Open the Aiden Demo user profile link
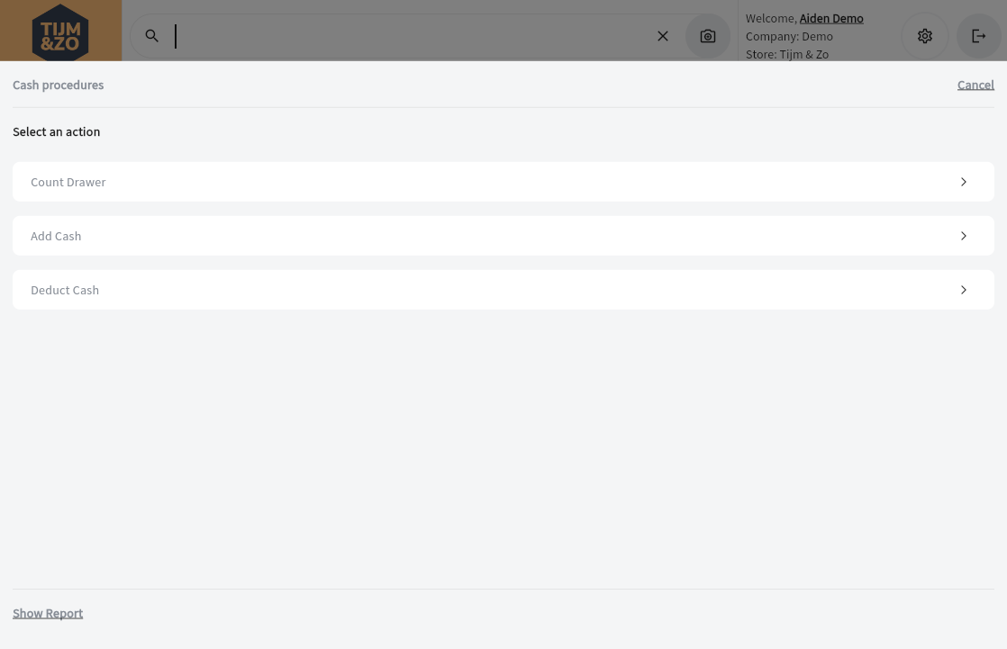 tap(831, 18)
